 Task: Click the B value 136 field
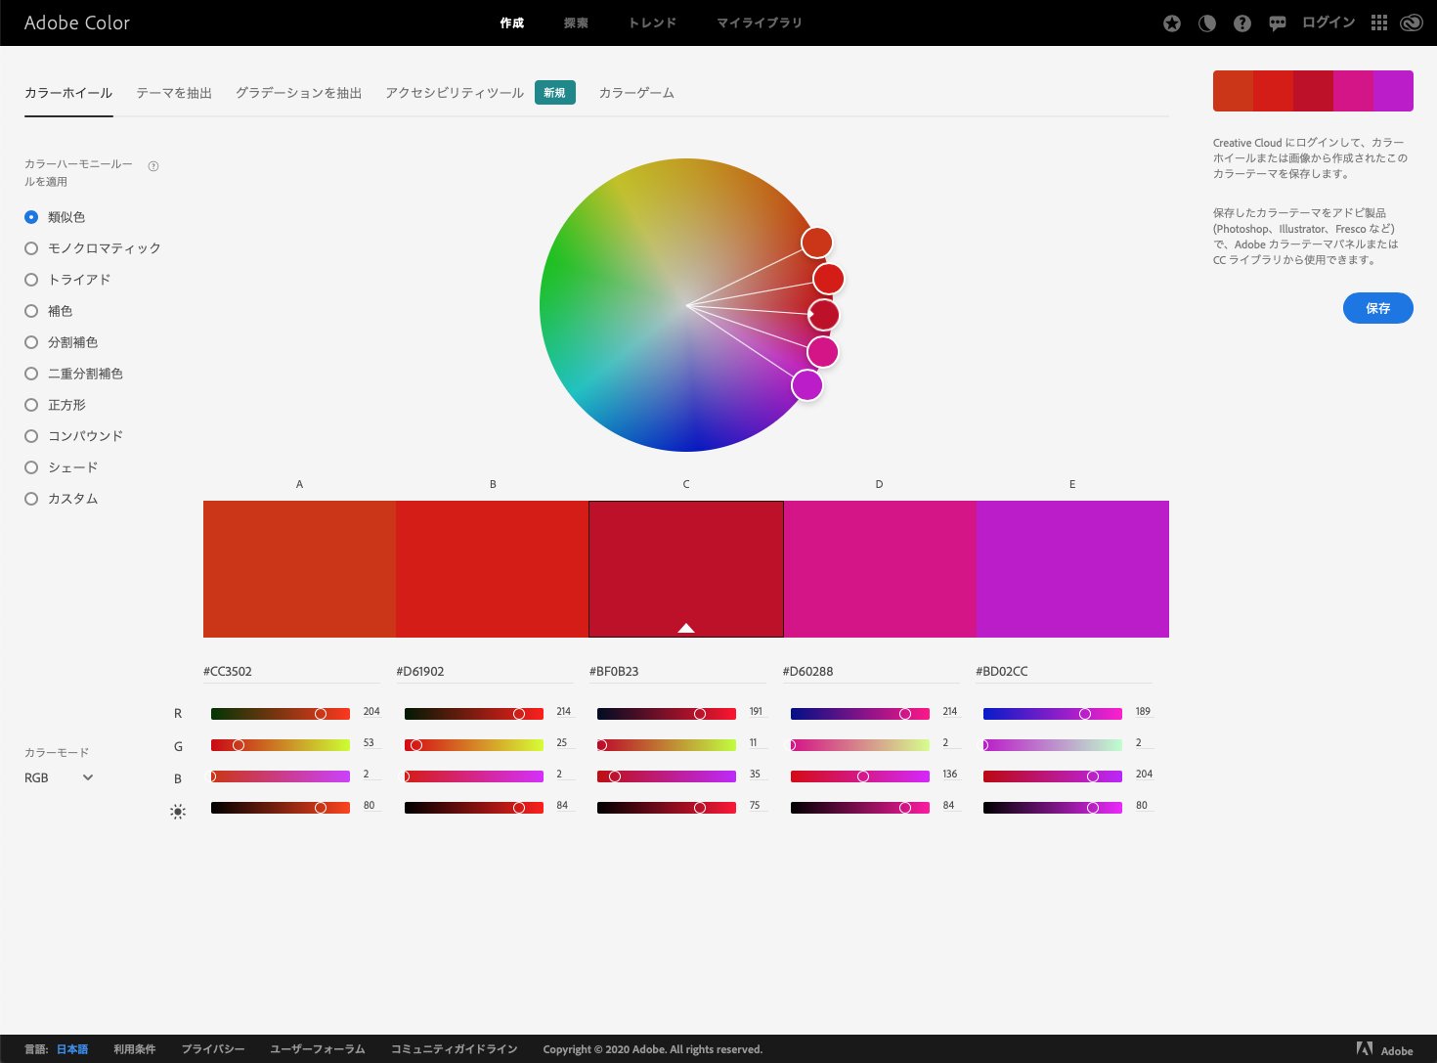[950, 775]
